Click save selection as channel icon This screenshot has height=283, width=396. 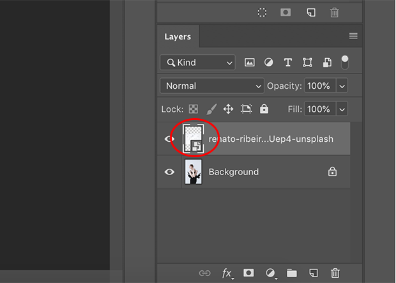click(286, 12)
